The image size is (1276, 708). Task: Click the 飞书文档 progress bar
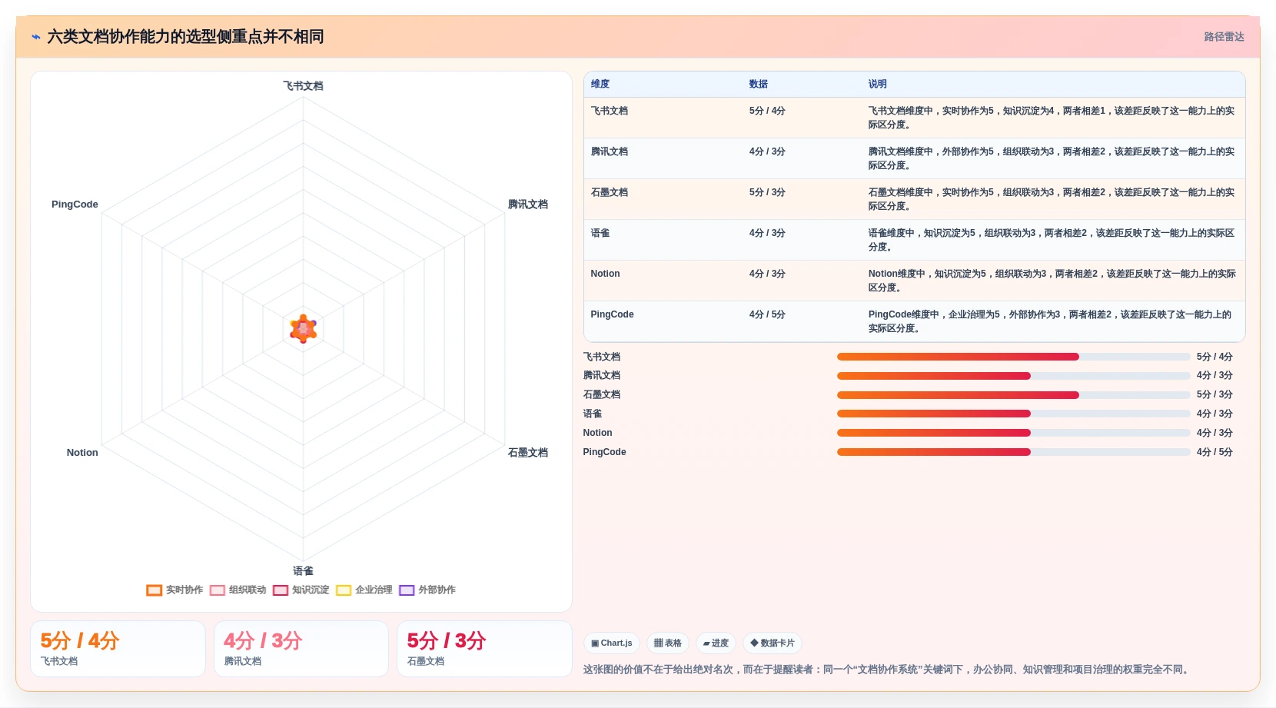(1013, 357)
